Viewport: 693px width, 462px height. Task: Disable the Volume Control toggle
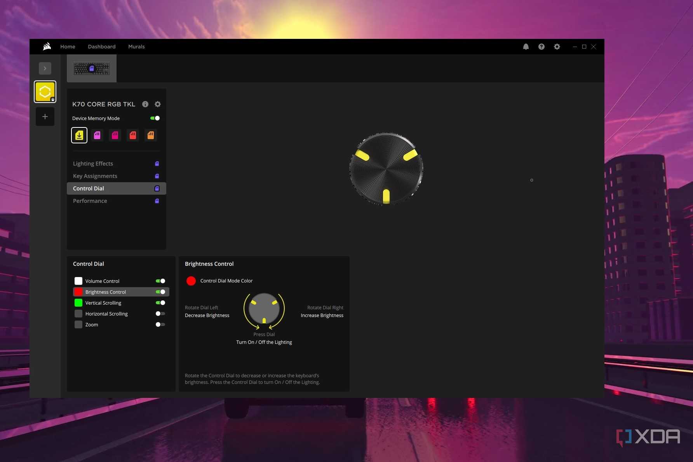(160, 281)
